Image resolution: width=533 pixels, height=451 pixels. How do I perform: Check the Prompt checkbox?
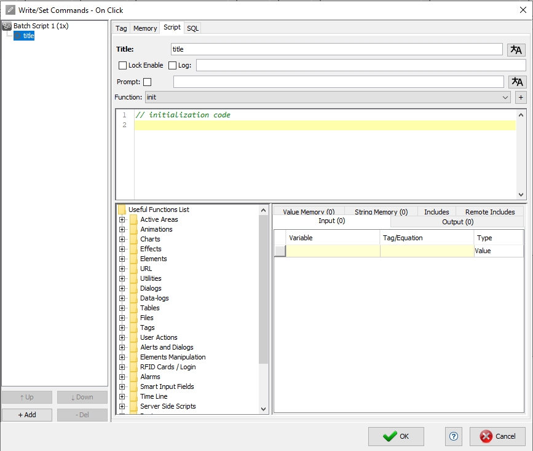(x=147, y=82)
